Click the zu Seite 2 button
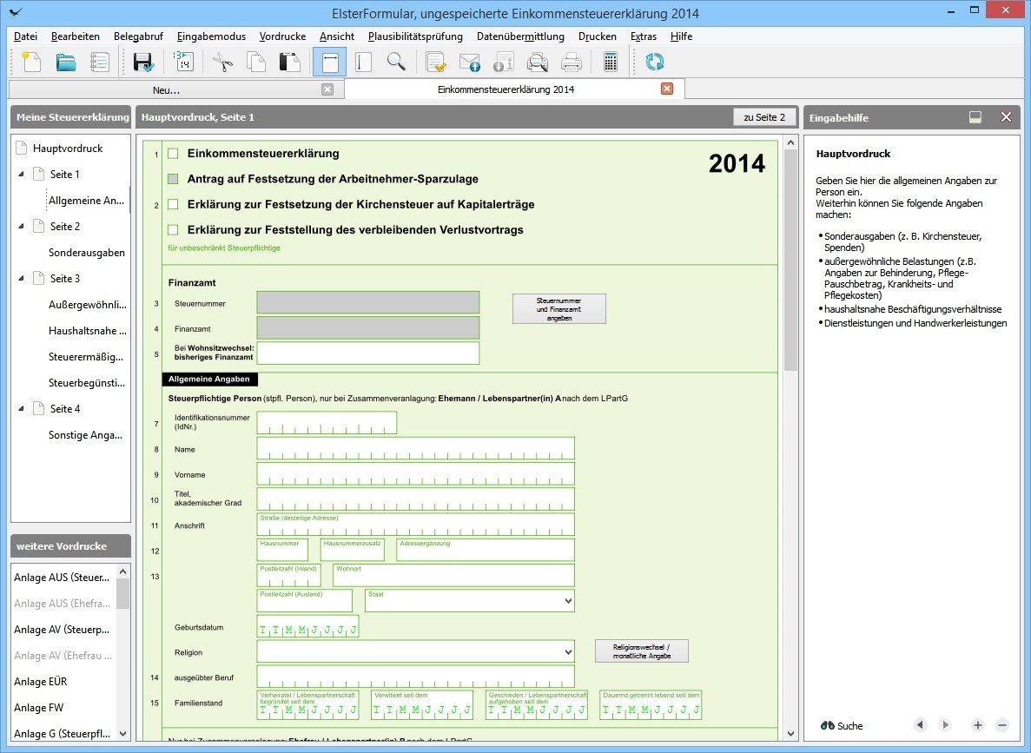 click(764, 117)
